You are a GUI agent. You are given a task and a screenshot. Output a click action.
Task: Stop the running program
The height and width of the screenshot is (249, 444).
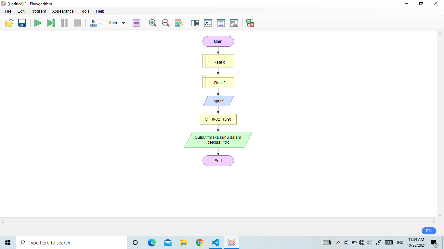[x=77, y=23]
